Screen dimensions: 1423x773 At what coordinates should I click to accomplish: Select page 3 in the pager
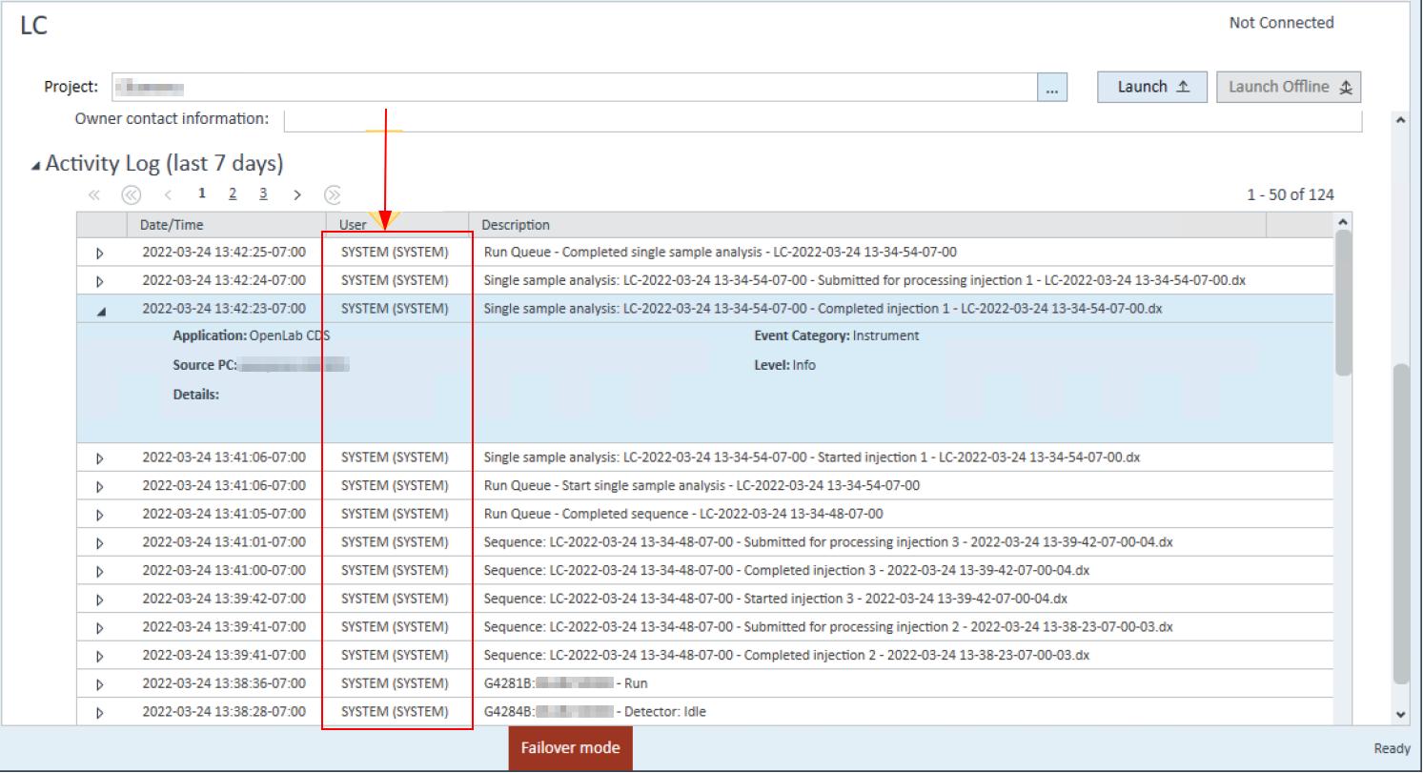point(263,194)
